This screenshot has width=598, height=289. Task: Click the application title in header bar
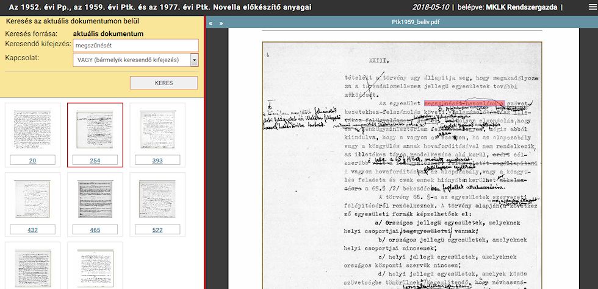pyautogui.click(x=160, y=7)
